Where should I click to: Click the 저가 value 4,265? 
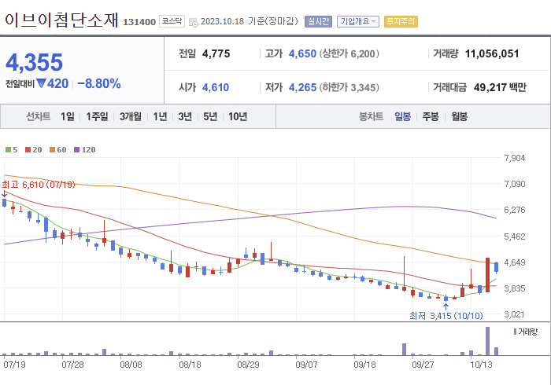pyautogui.click(x=302, y=87)
